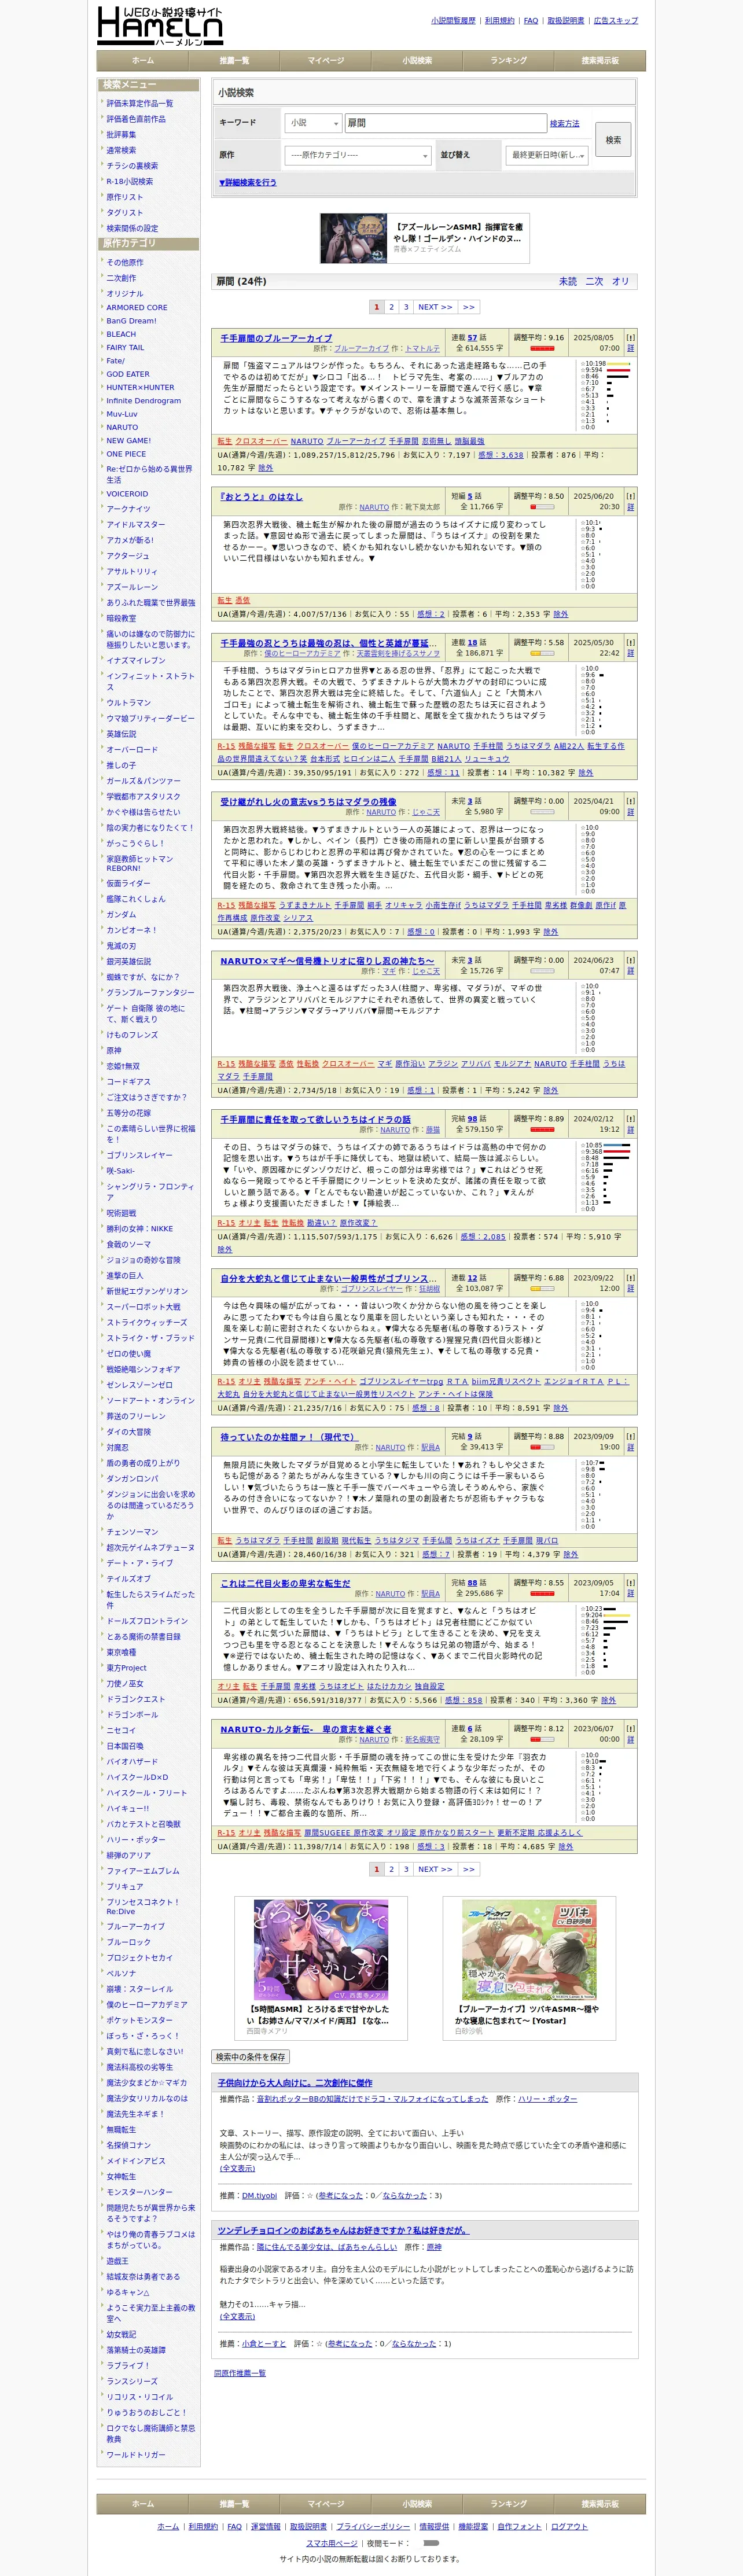Open the 自作フォント footer link
The width and height of the screenshot is (743, 2576).
click(519, 2526)
